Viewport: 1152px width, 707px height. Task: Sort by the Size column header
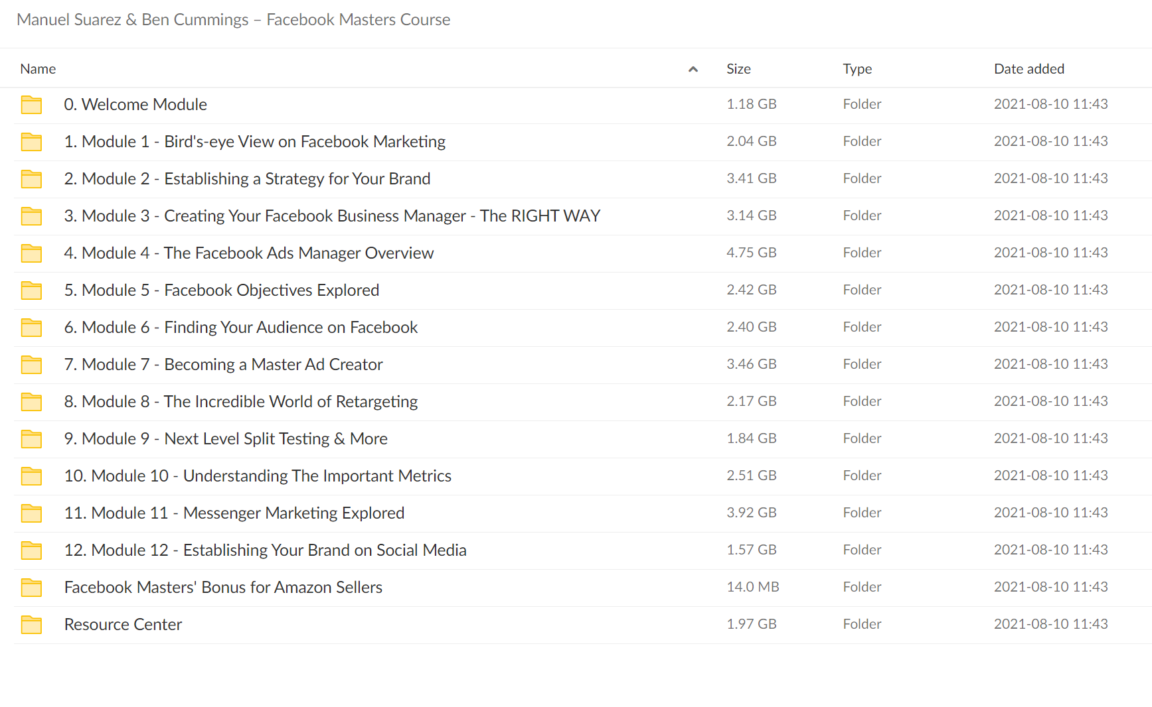click(x=738, y=69)
